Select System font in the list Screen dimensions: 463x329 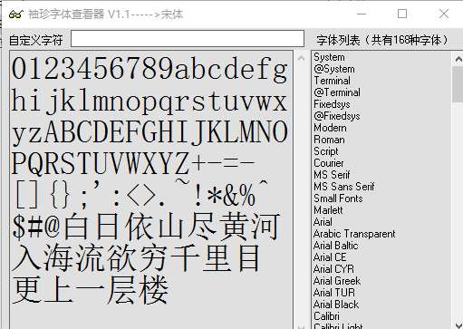329,57
